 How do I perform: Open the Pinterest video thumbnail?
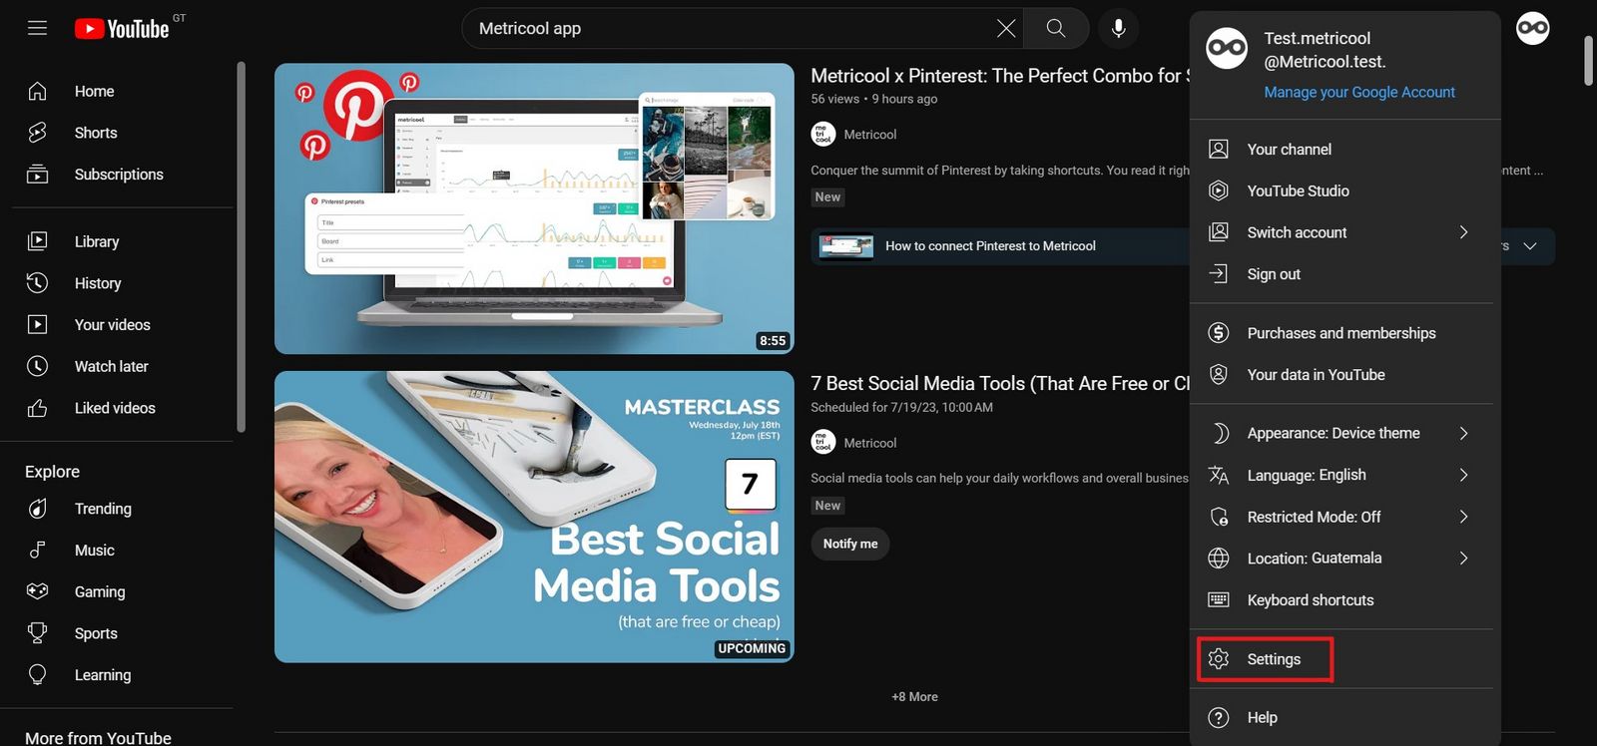[x=534, y=208]
